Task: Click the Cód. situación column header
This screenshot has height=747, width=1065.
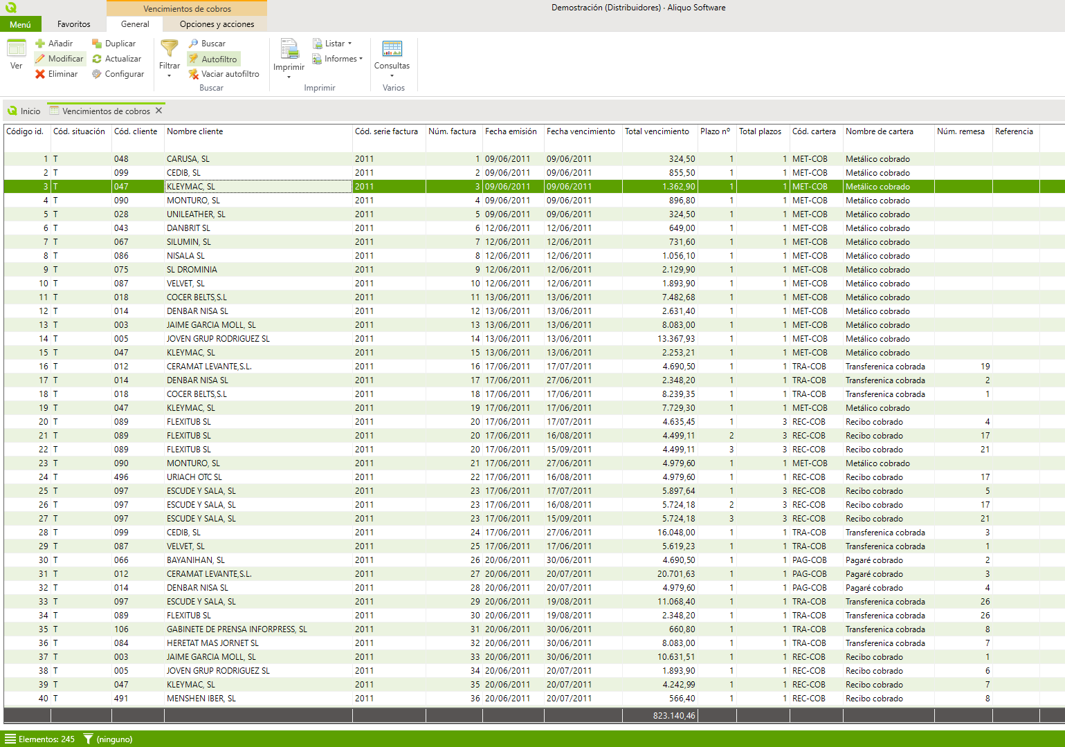Action: tap(81, 131)
